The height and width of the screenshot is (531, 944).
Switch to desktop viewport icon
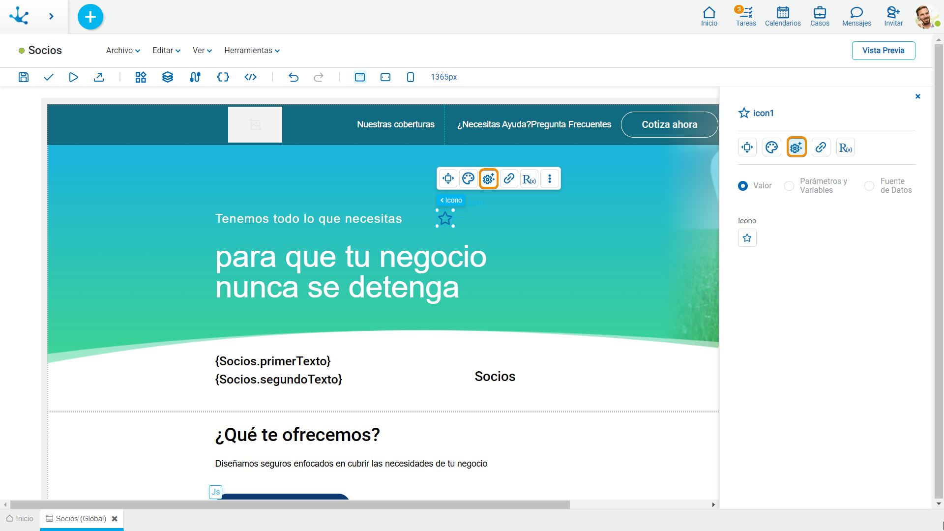[360, 77]
